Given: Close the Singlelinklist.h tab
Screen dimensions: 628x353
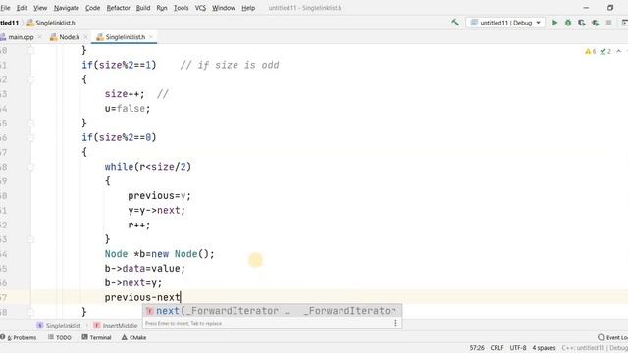Looking at the screenshot, I should (x=151, y=37).
